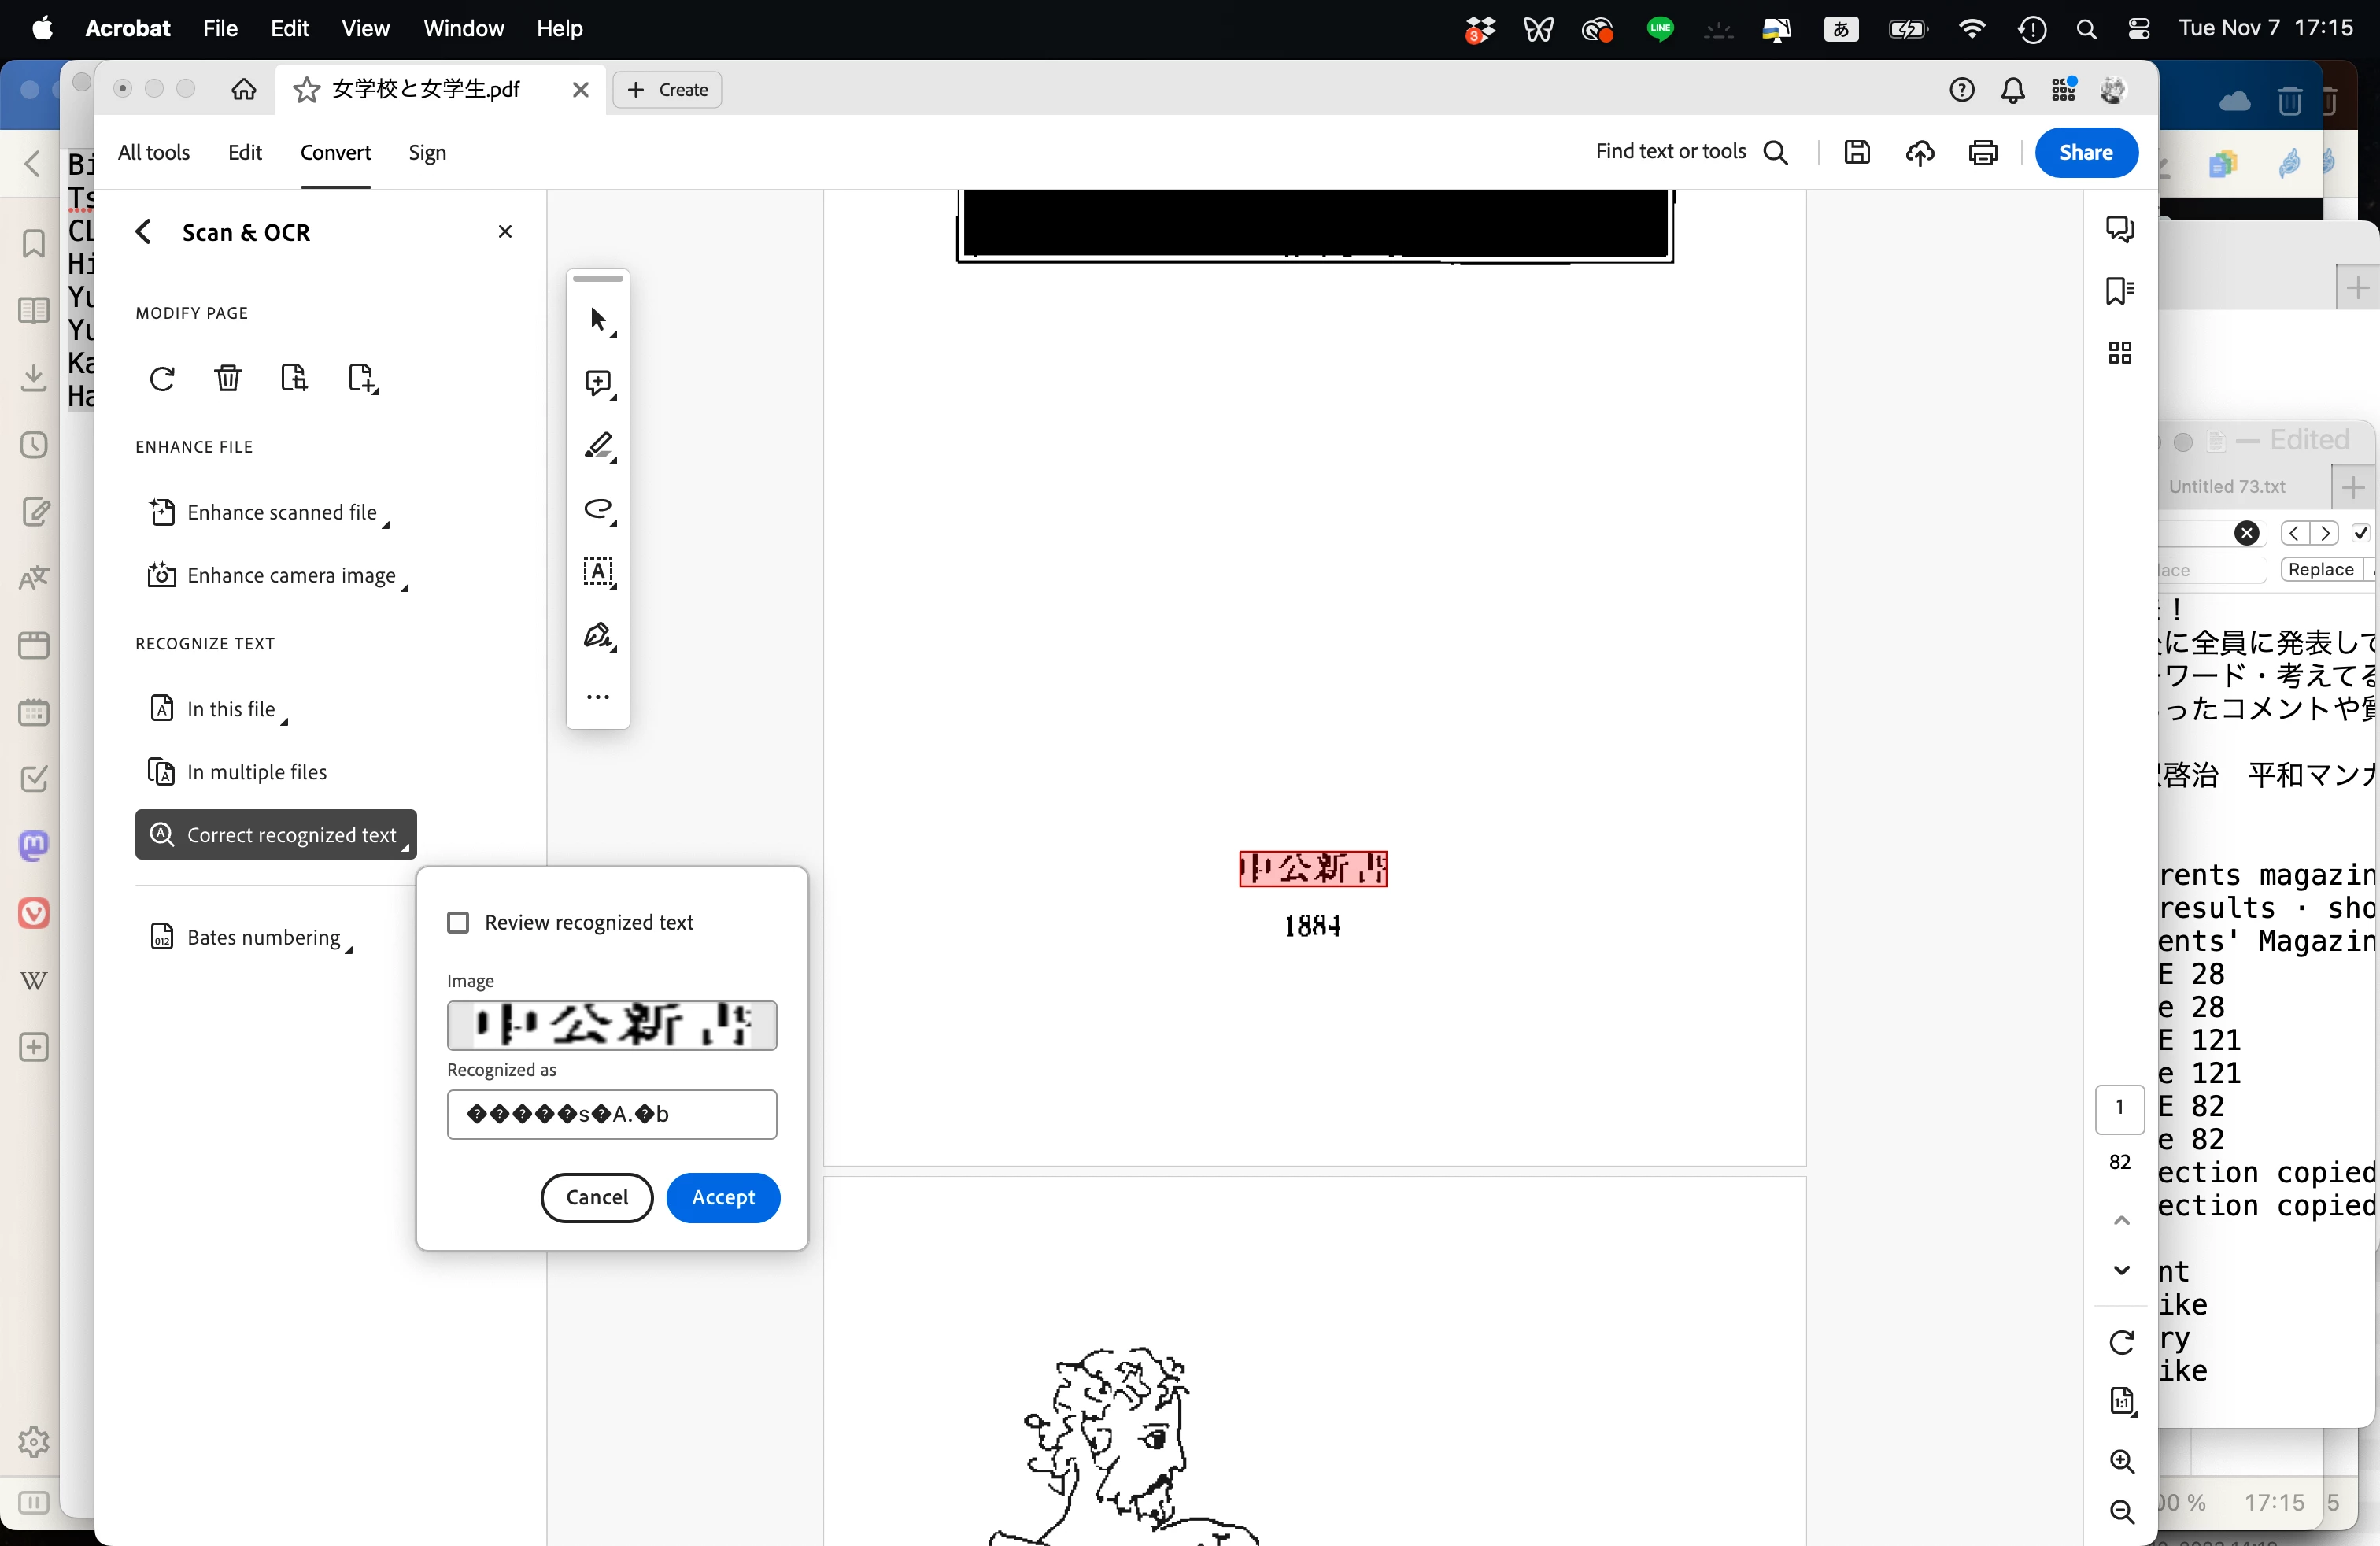Star the 女学校と女学生.pdf as favorite
2380x1546 pixels.
coord(307,90)
